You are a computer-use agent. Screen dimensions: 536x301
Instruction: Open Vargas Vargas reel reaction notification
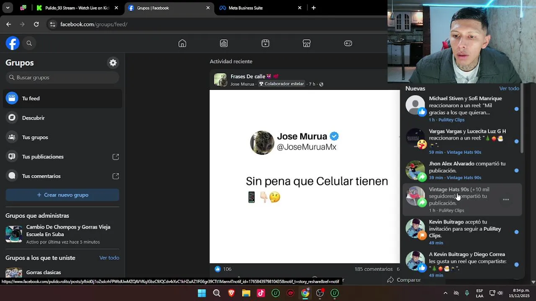[x=462, y=141]
